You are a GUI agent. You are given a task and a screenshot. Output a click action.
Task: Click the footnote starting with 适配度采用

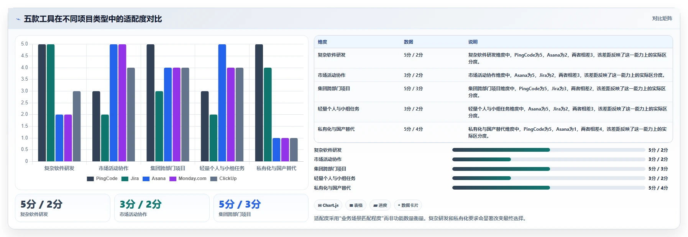(421, 219)
